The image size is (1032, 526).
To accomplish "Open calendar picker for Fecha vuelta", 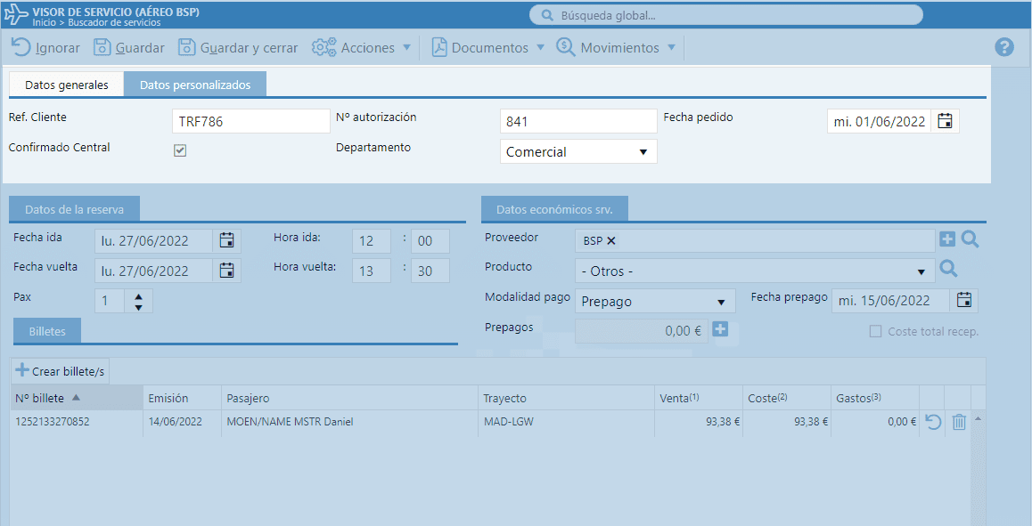I will point(226,271).
